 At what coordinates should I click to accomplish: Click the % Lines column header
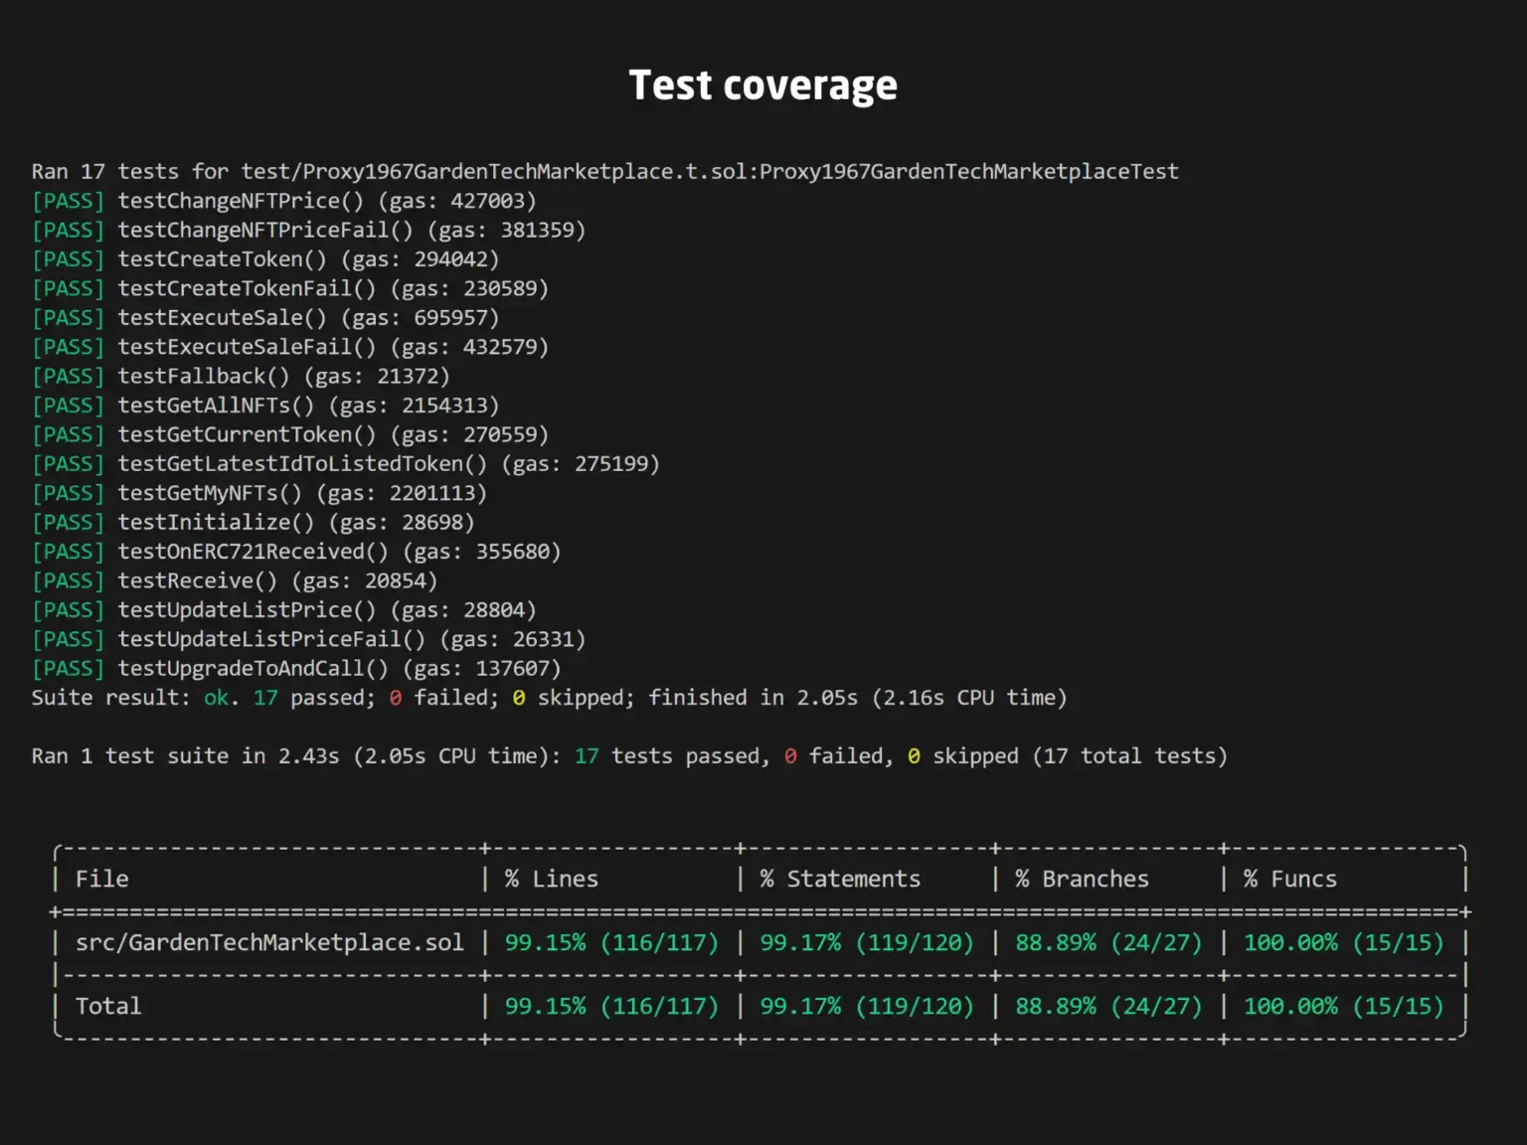(552, 878)
